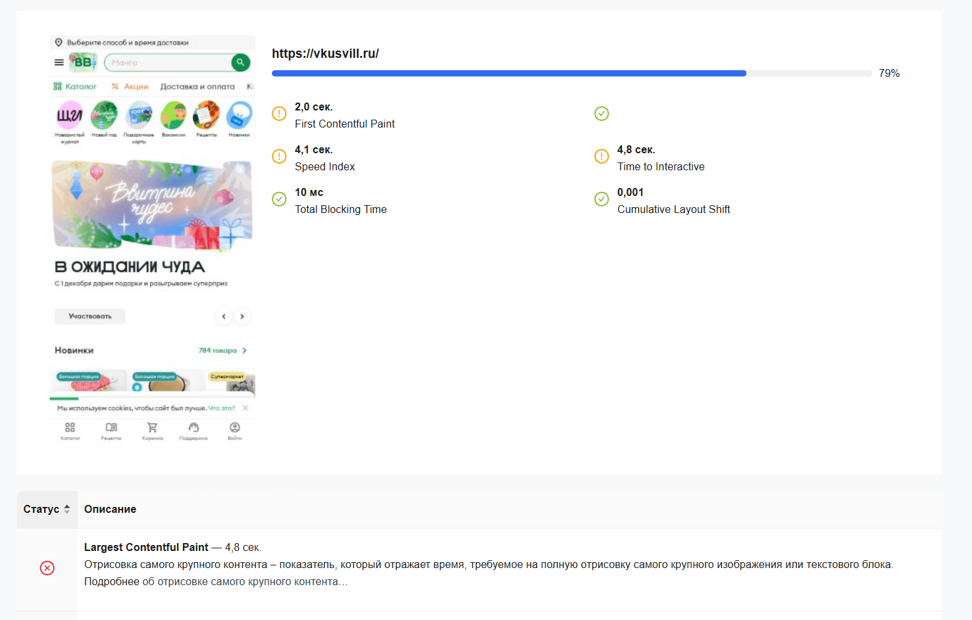
Task: Click the warning icon beside Time to Interactive
Action: pos(601,156)
